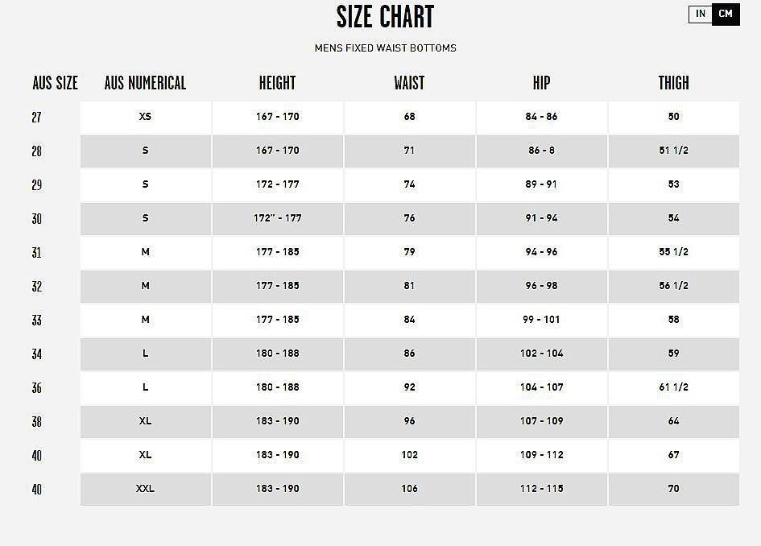761x546 pixels.
Task: Click the HEIGHT column header
Action: pos(277,83)
